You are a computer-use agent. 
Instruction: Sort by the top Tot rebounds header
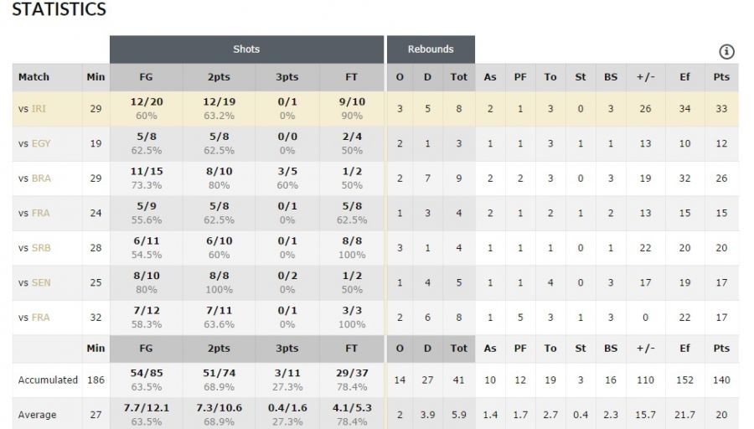tap(459, 77)
